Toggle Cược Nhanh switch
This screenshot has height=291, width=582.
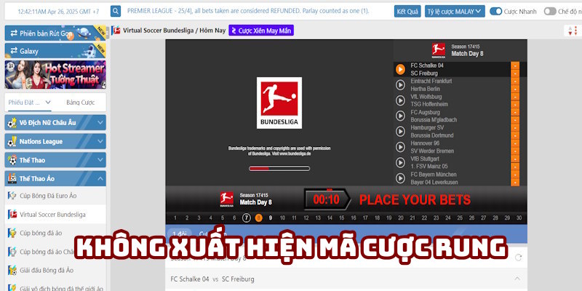(495, 12)
